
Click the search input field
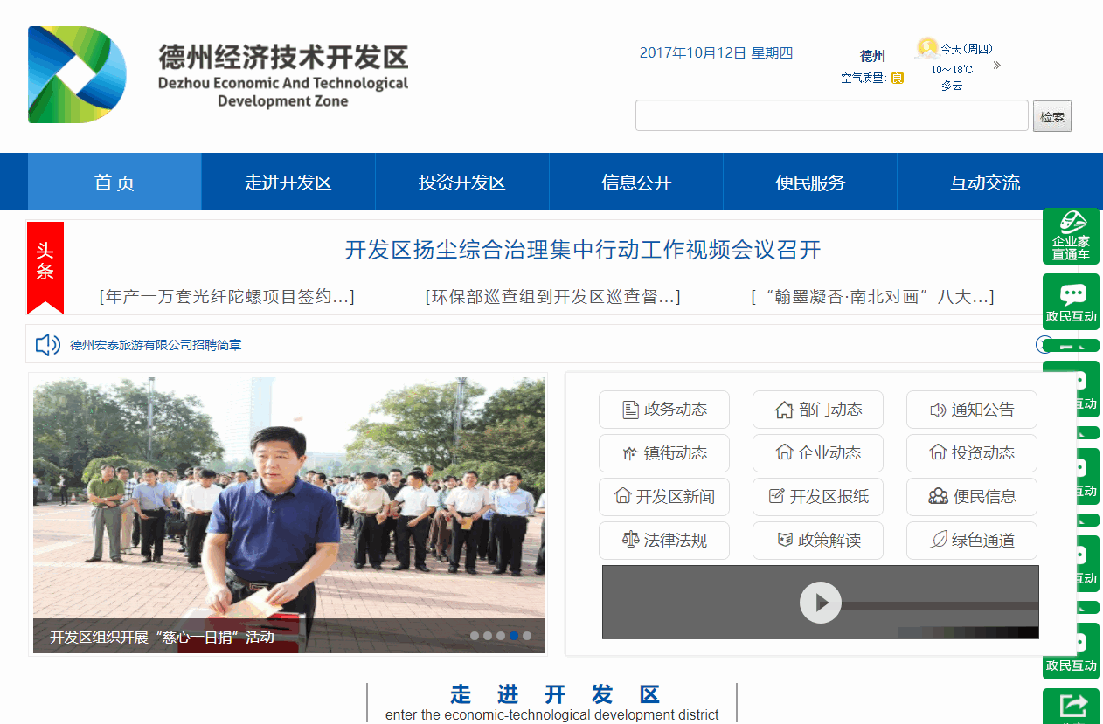click(832, 115)
